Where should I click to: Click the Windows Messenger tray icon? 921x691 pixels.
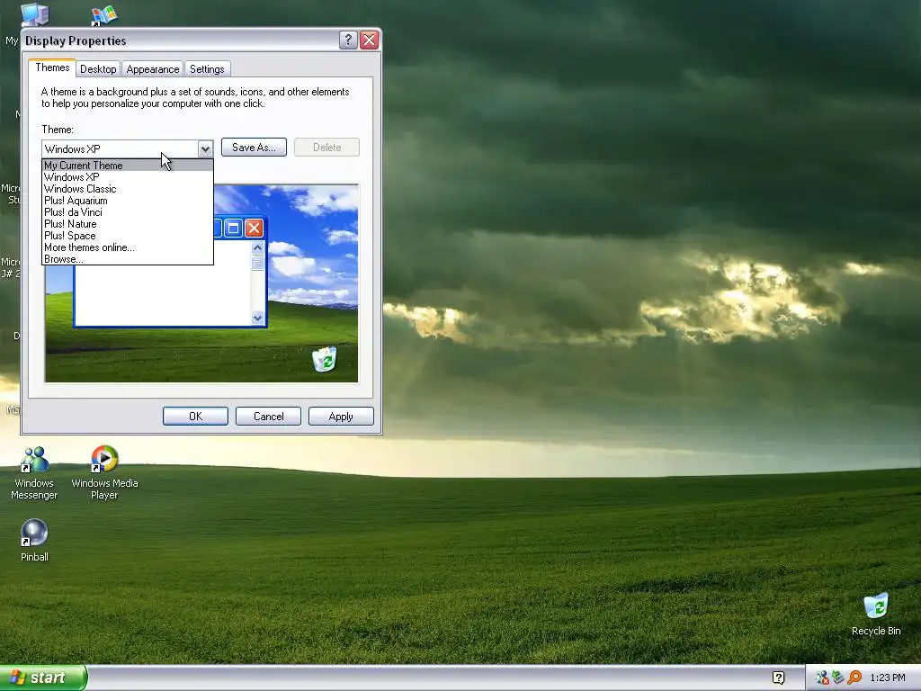point(822,678)
